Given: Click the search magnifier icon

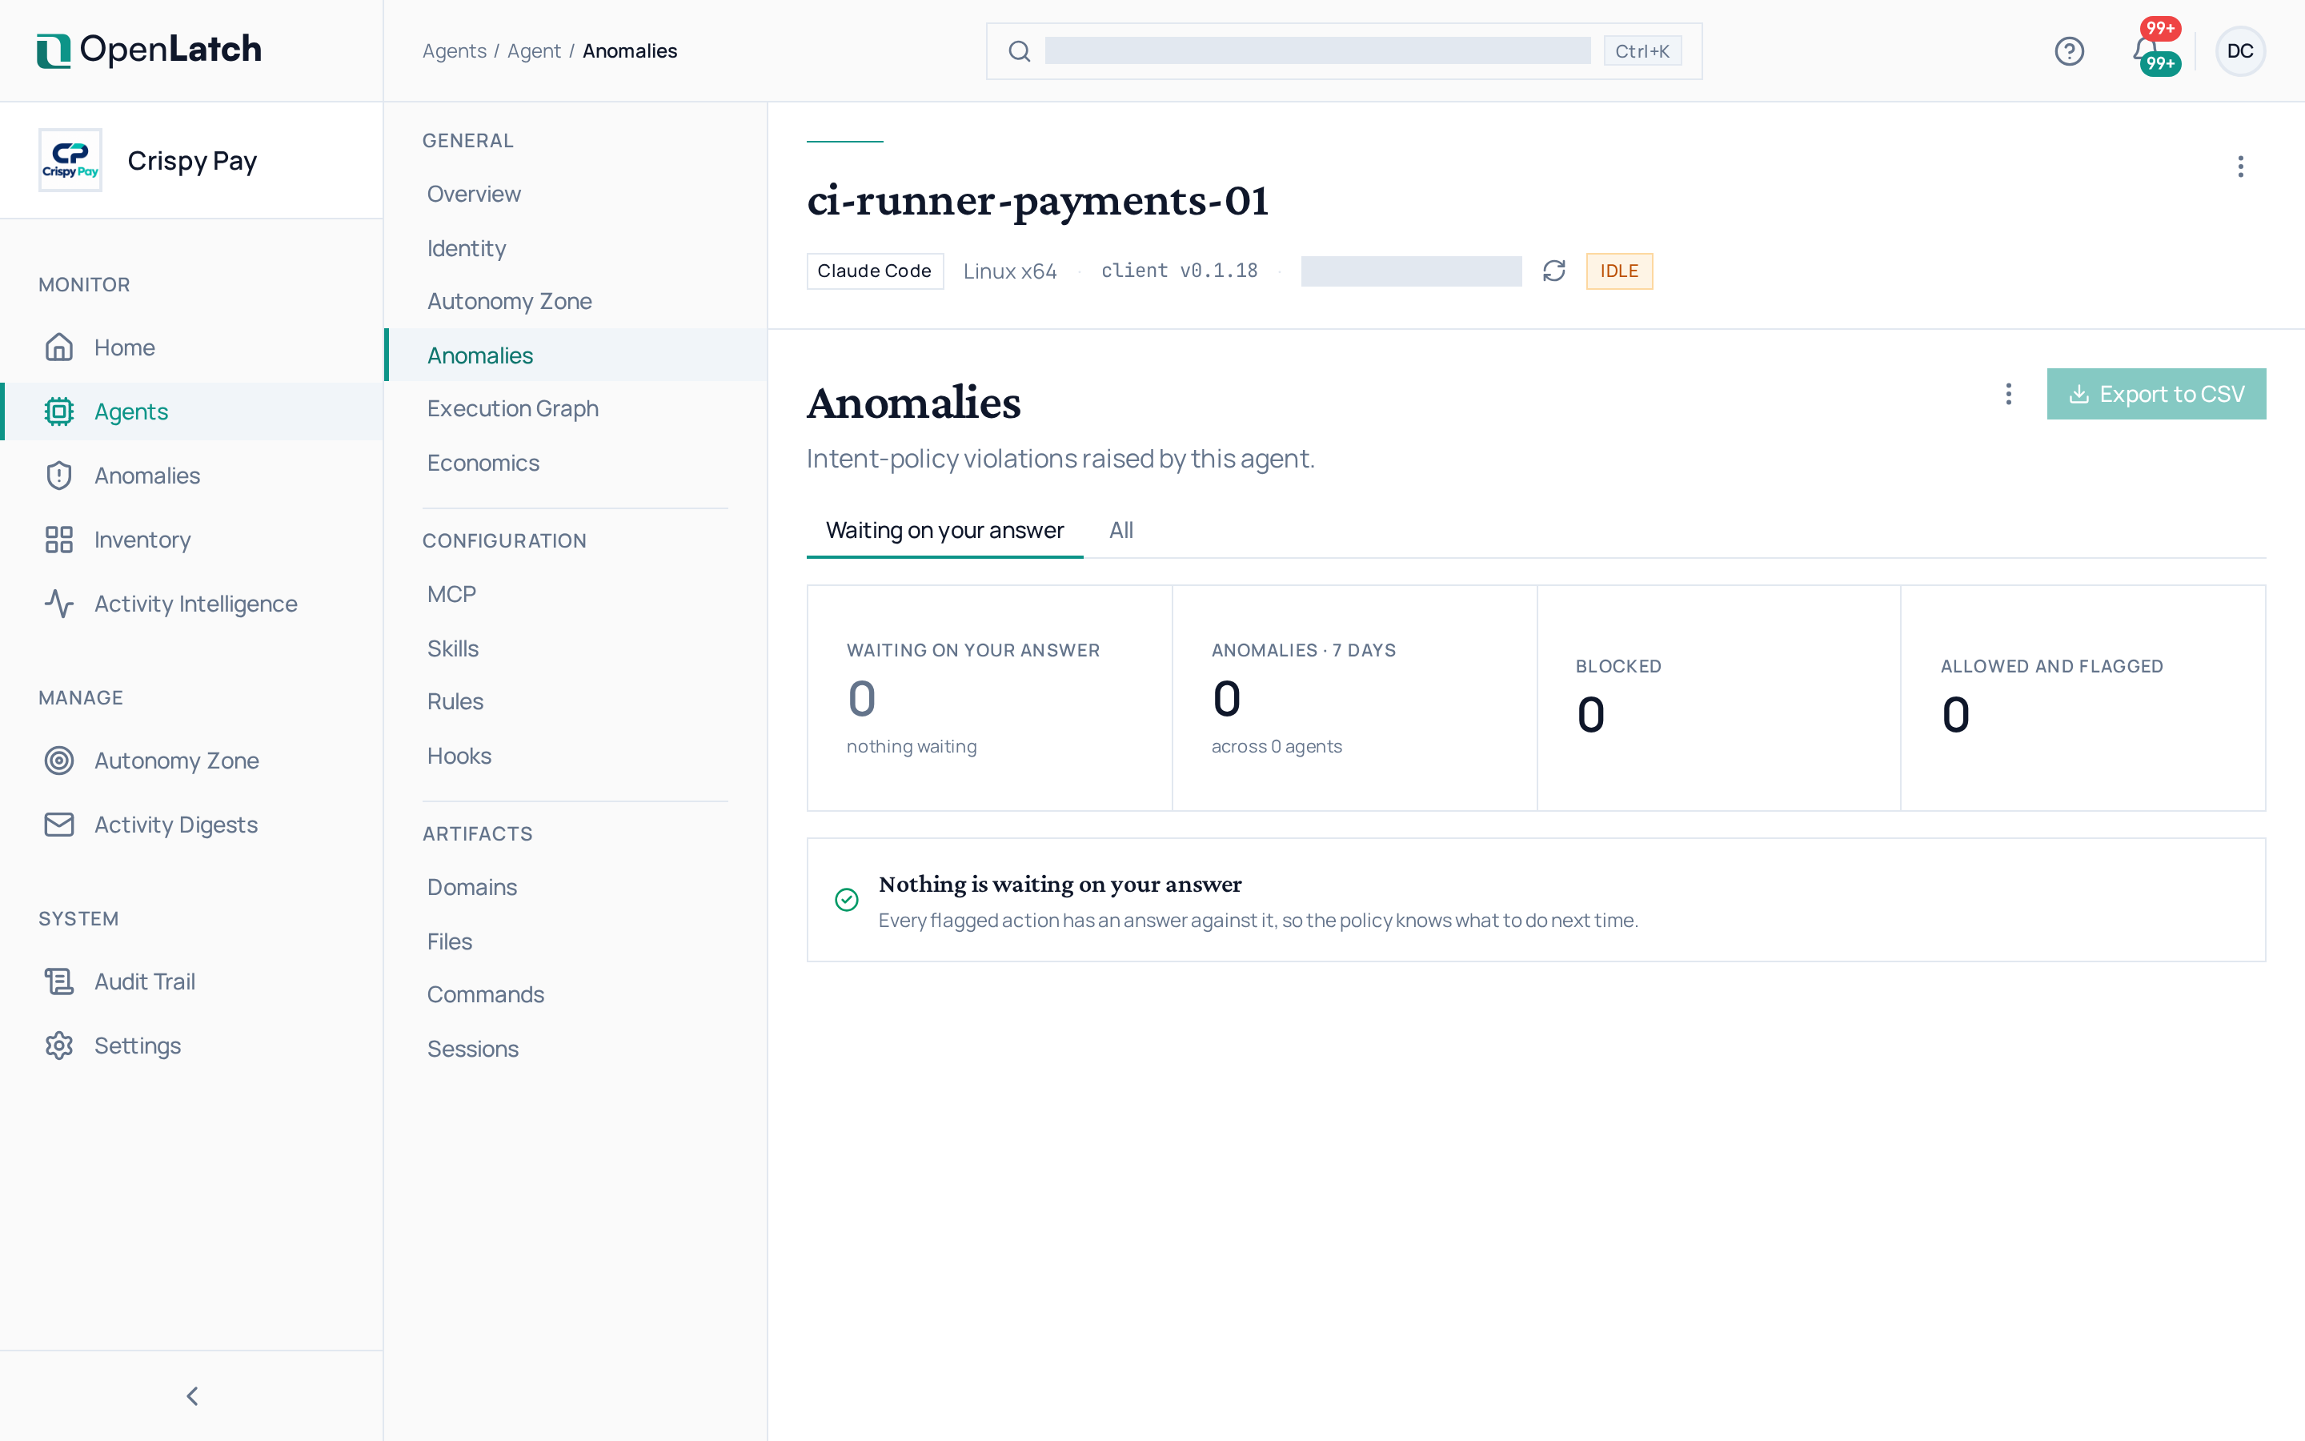Looking at the screenshot, I should (x=1019, y=50).
